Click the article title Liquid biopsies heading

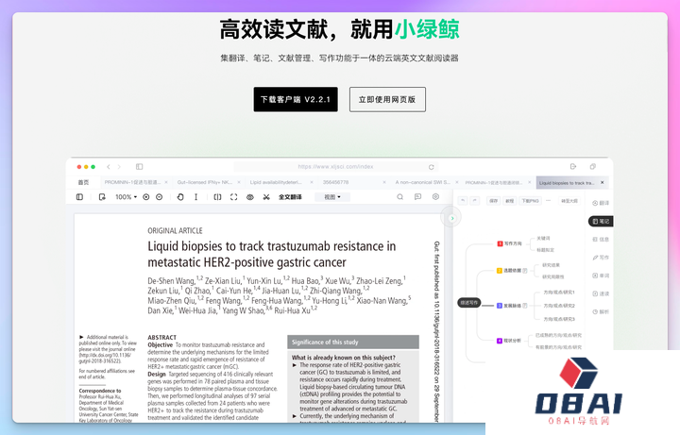point(271,255)
